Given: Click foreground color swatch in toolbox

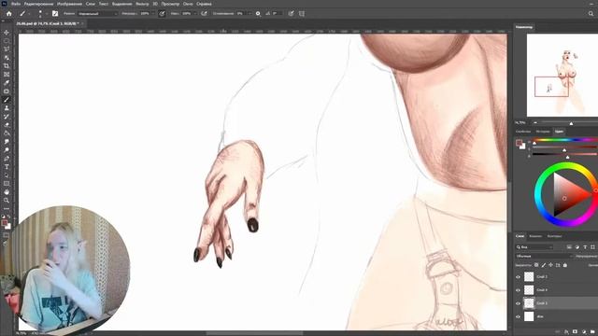Looking at the screenshot, I should click(4, 223).
